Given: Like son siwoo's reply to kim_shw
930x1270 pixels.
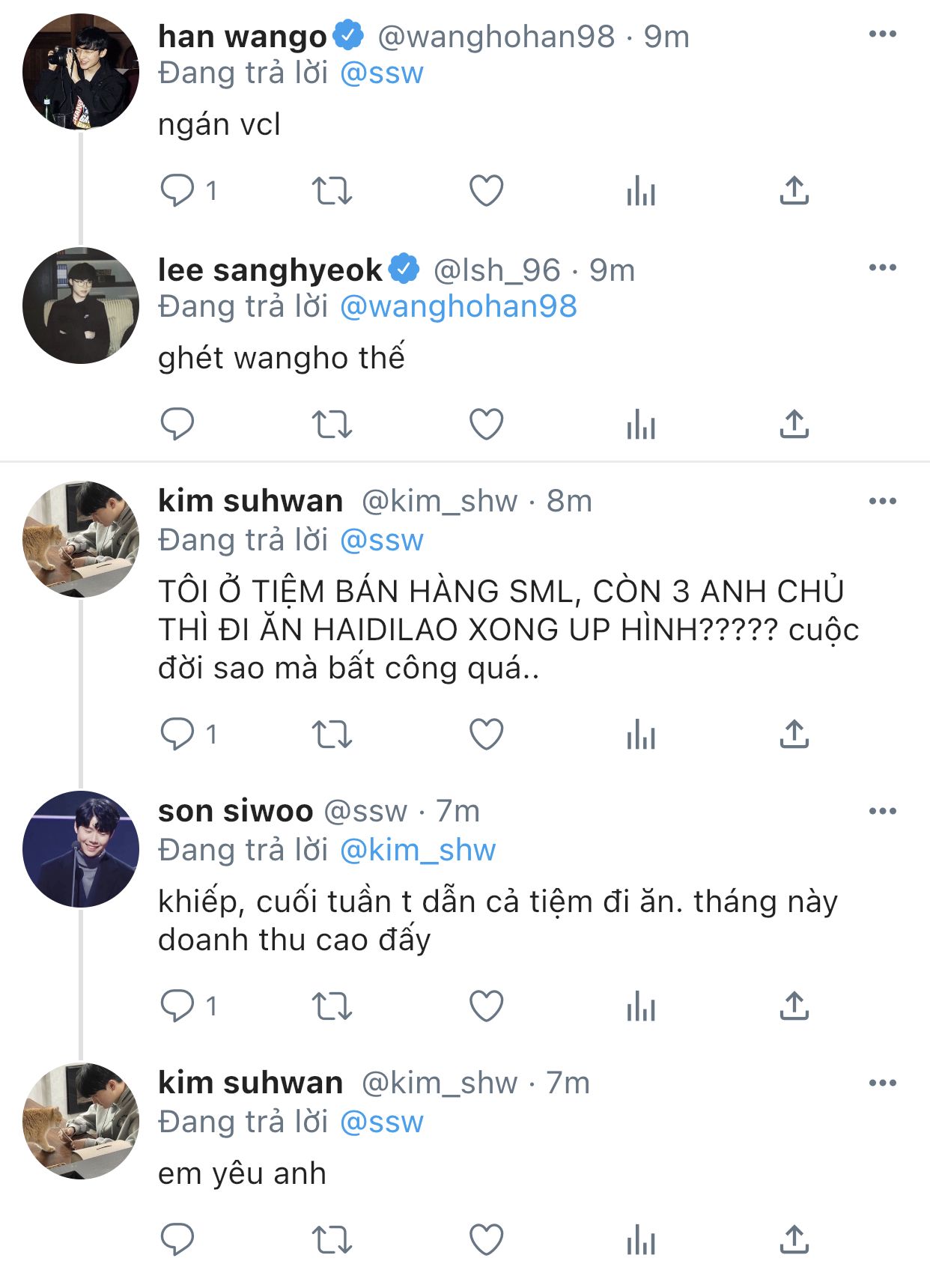Looking at the screenshot, I should coord(486,1006).
